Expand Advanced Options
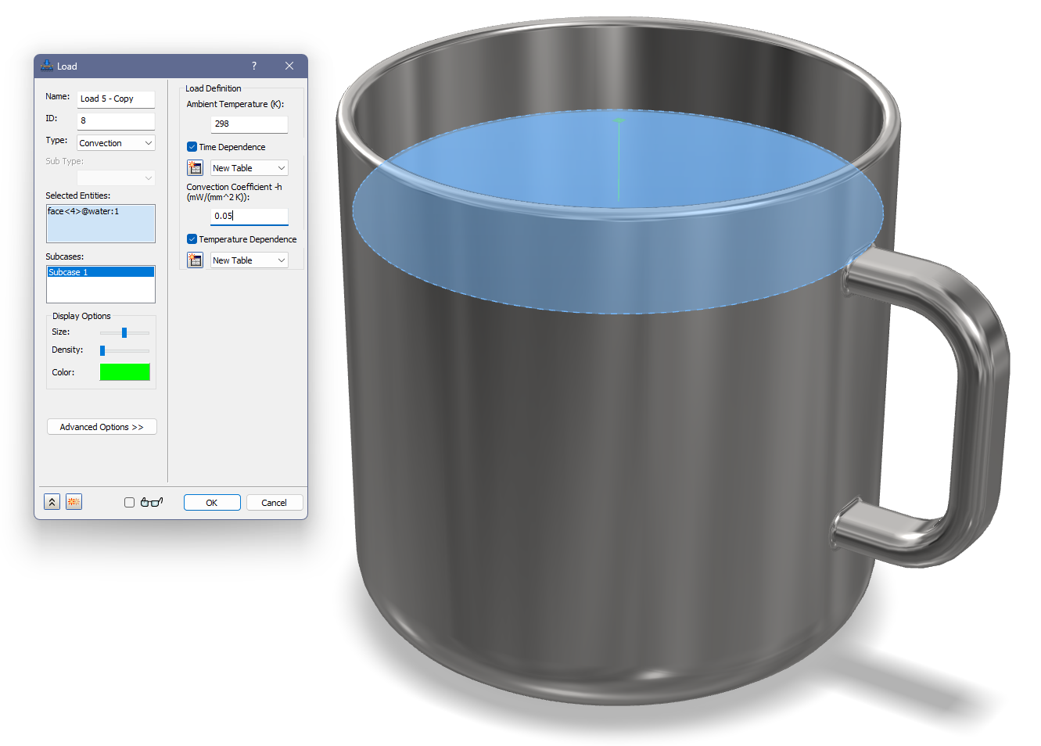The height and width of the screenshot is (746, 1041). click(x=102, y=426)
